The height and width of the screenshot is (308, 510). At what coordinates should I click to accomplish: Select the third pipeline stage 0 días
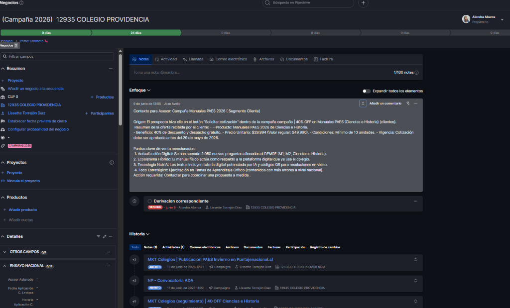(x=226, y=33)
